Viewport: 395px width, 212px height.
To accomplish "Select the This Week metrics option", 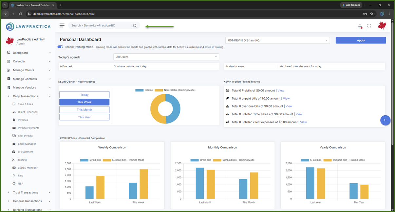I will click(85, 102).
